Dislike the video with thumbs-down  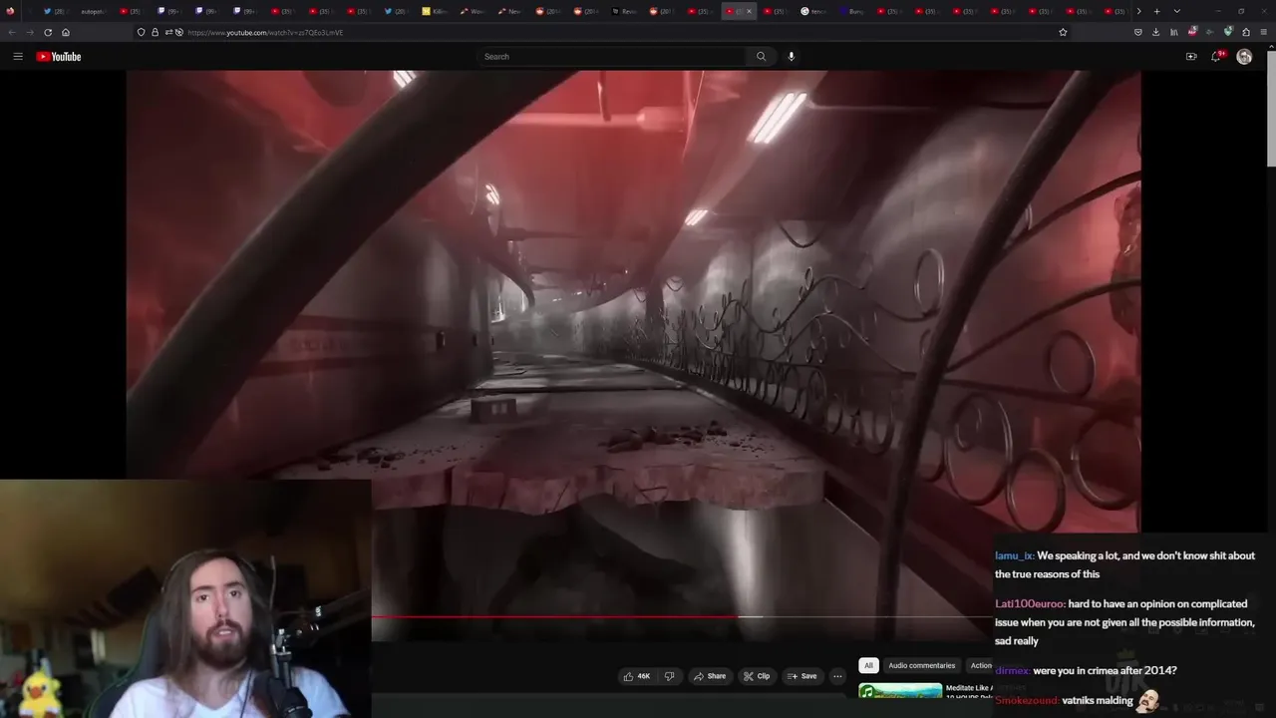[669, 676]
